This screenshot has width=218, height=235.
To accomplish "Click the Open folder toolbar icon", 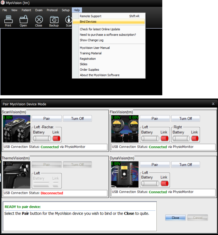I will click(x=23, y=21).
